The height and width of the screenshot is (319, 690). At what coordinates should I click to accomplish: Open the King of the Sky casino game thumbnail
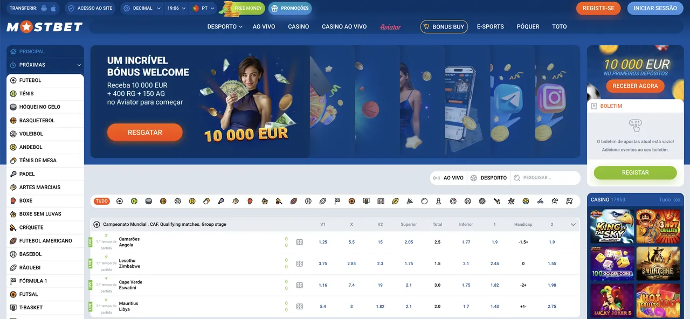coord(612,226)
